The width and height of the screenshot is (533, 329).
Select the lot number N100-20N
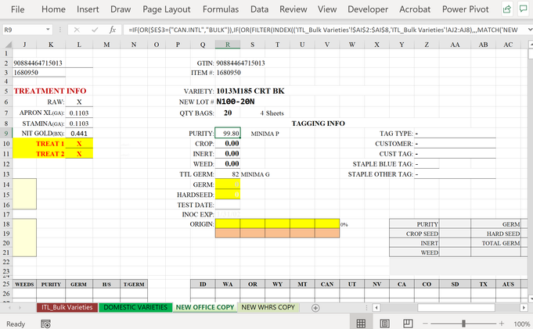236,102
